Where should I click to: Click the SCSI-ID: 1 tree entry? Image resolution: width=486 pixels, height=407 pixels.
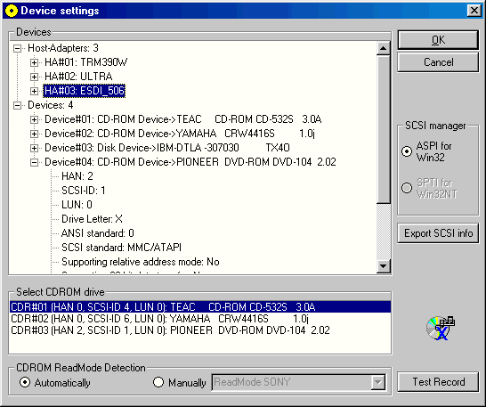pyautogui.click(x=84, y=191)
